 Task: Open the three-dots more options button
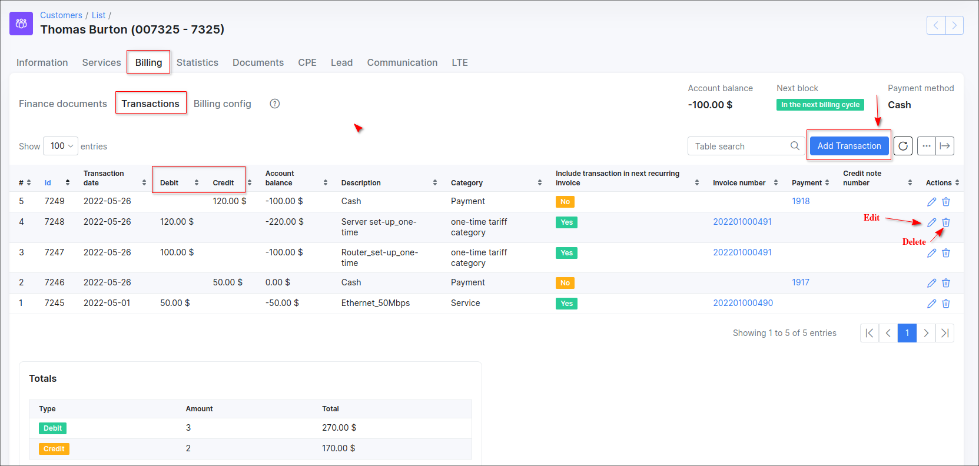coord(926,146)
